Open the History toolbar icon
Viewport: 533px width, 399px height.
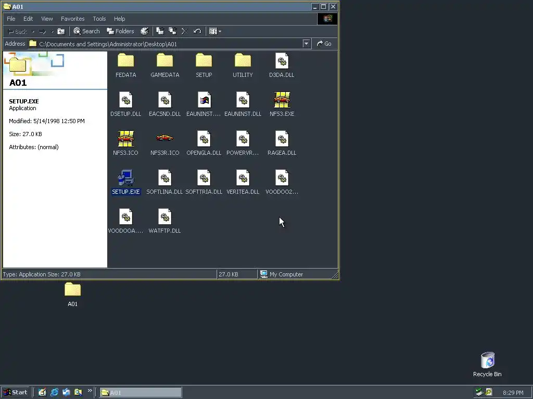click(145, 32)
